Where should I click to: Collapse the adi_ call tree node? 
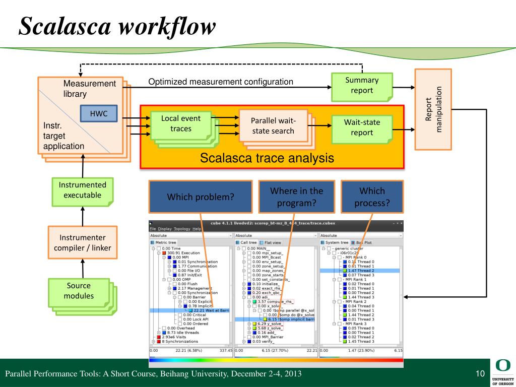coord(244,297)
